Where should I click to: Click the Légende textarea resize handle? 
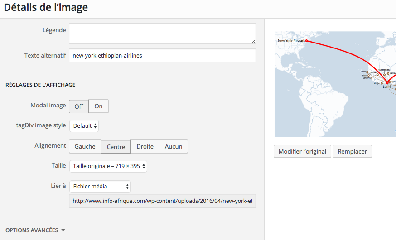click(x=253, y=41)
